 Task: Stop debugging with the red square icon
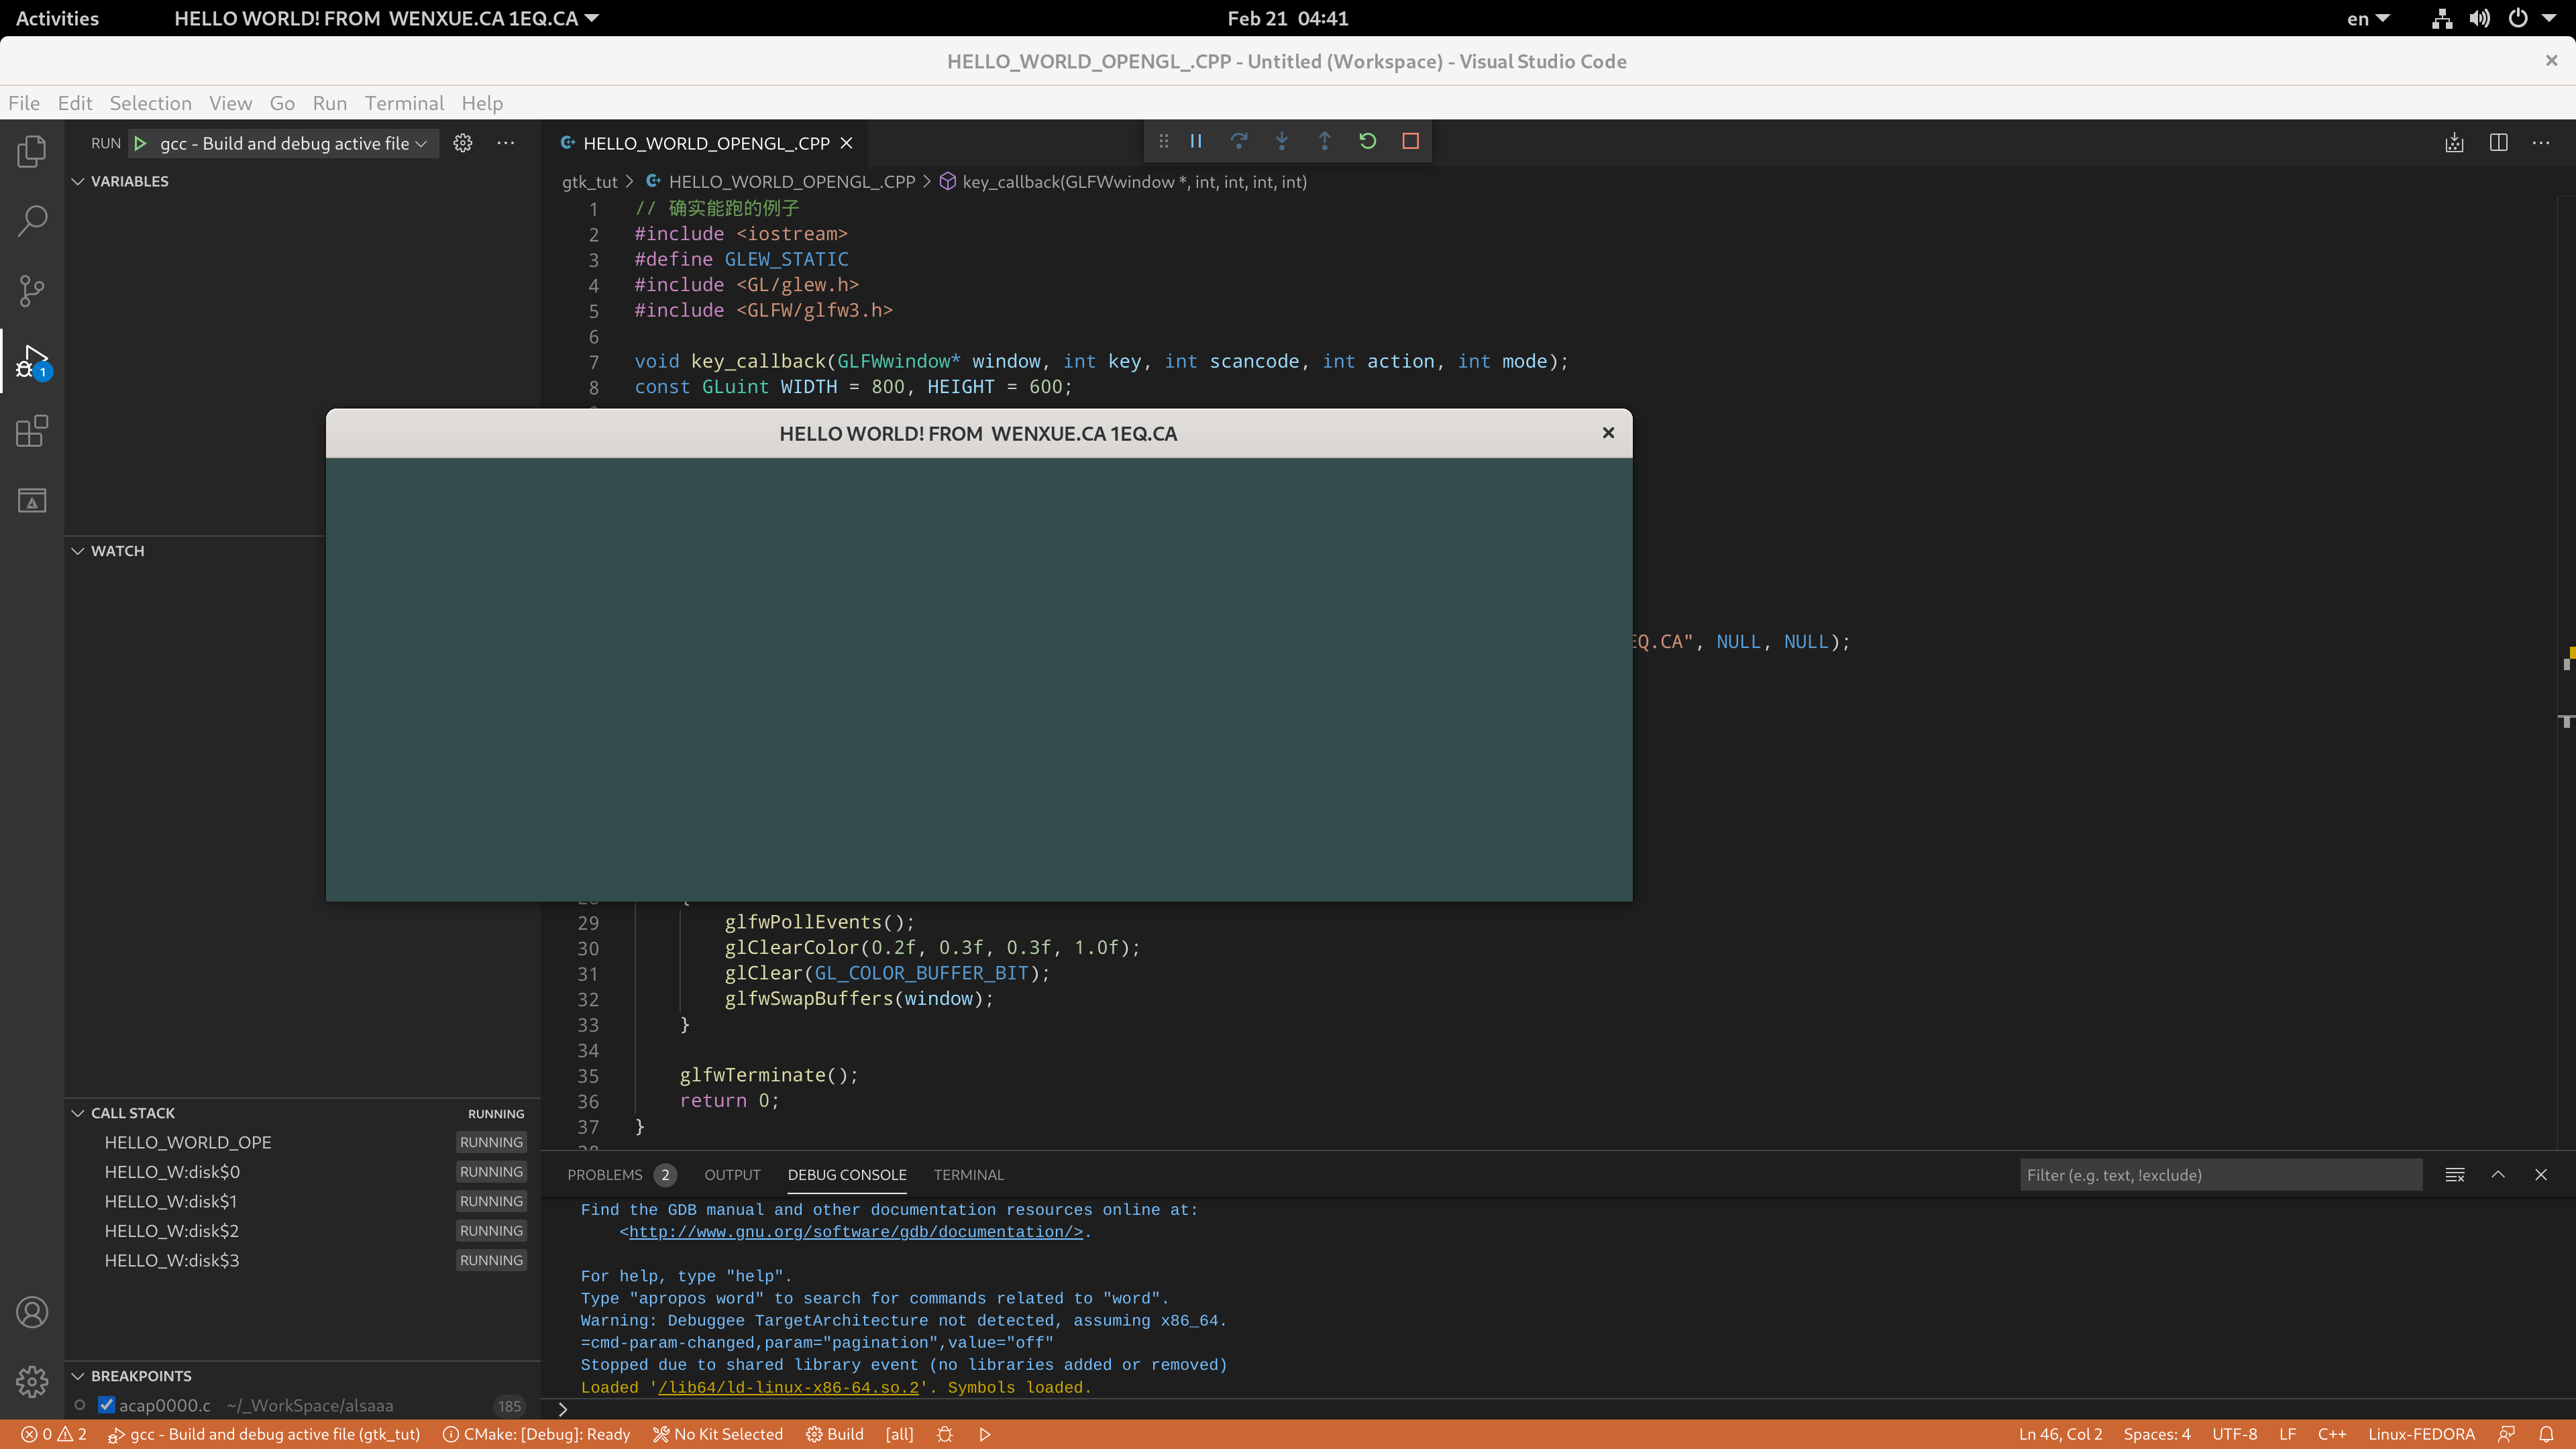coord(1410,141)
